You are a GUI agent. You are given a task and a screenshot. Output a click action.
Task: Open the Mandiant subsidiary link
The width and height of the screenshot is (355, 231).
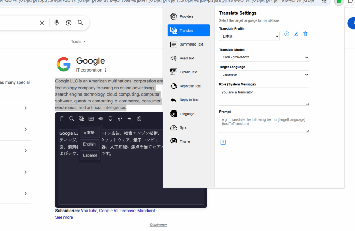click(x=146, y=211)
